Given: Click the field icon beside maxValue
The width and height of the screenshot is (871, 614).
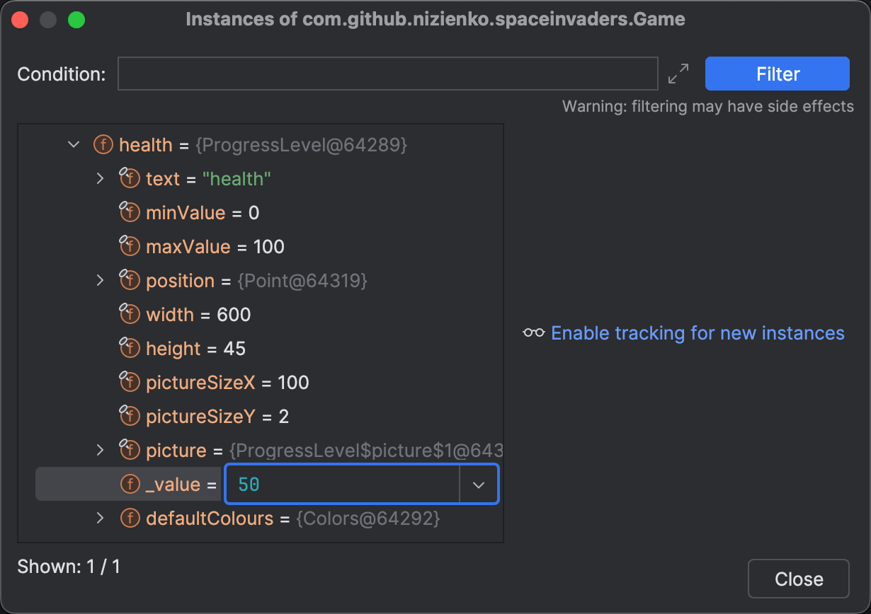Looking at the screenshot, I should [x=130, y=247].
